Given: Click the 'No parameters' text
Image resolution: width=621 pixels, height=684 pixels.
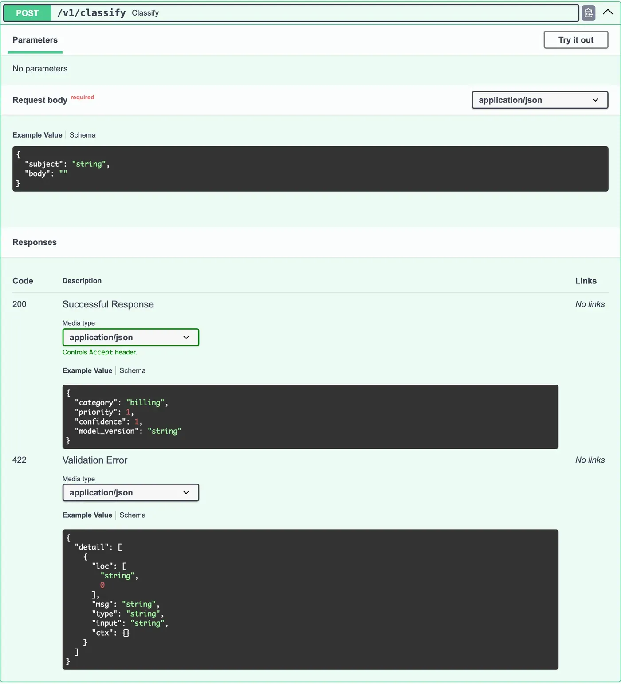Looking at the screenshot, I should 40,69.
